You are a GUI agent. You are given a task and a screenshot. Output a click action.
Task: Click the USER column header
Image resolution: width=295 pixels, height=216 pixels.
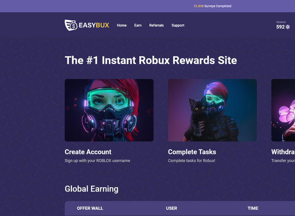(x=171, y=208)
